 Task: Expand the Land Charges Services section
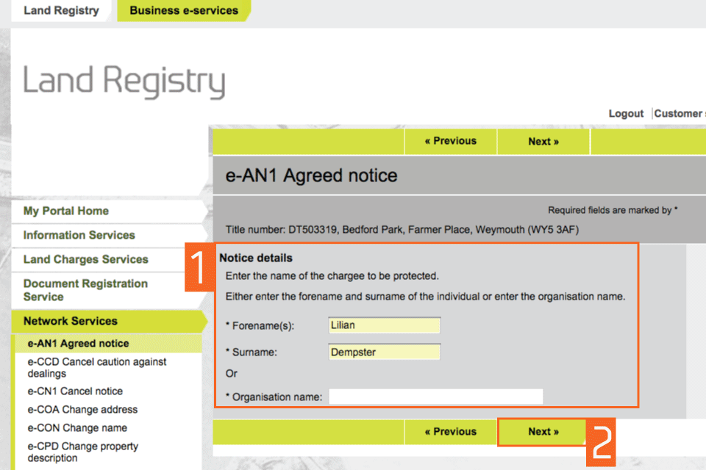(x=85, y=259)
